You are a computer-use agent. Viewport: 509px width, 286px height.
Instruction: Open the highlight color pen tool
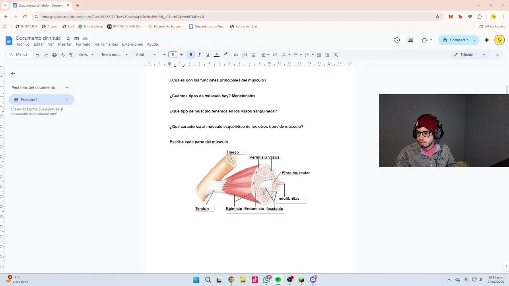click(x=226, y=55)
